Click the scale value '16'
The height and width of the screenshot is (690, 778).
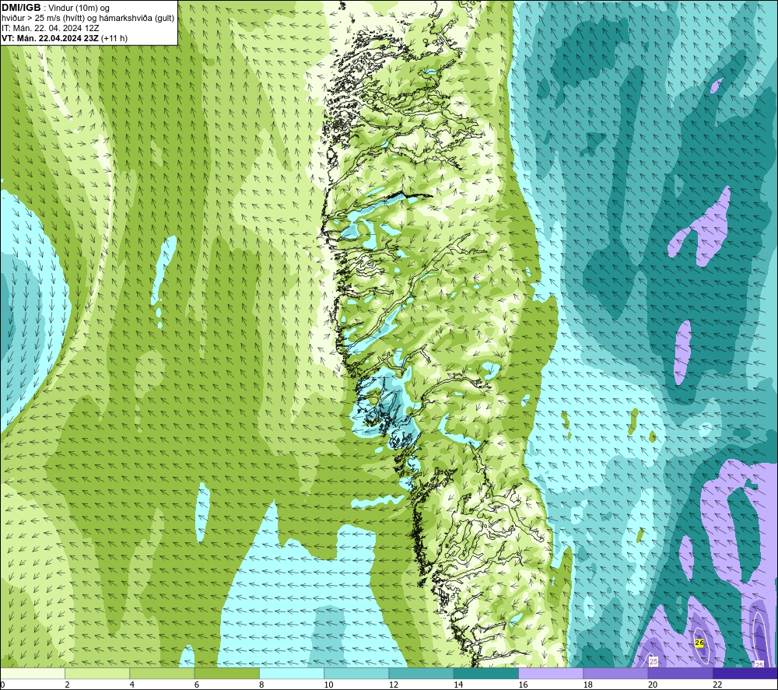tap(523, 685)
